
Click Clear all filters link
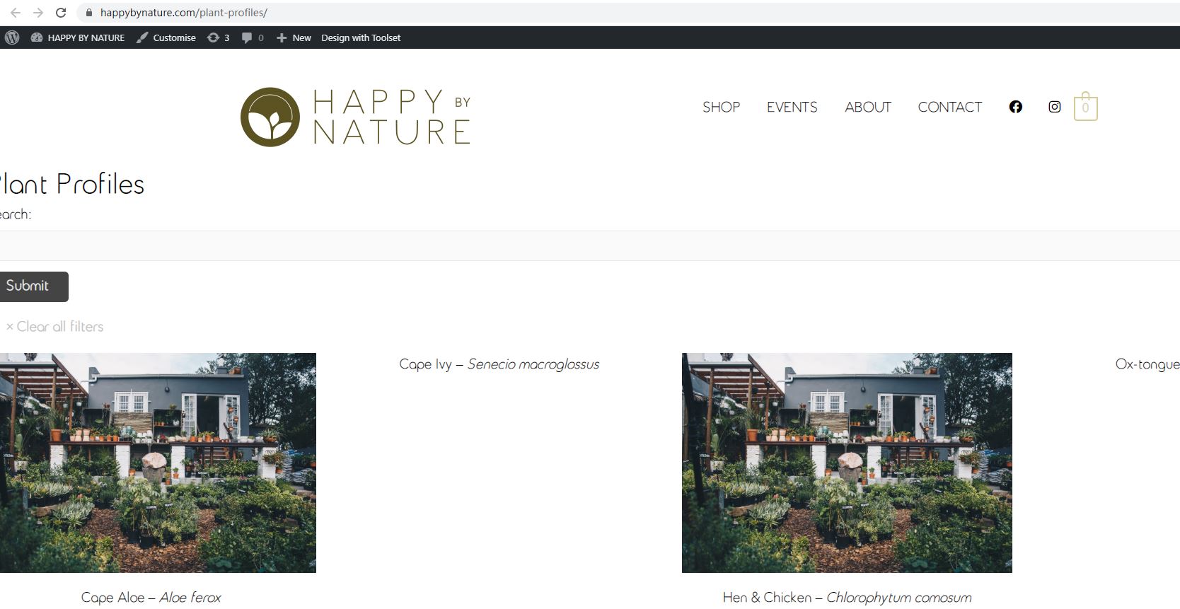(x=55, y=327)
